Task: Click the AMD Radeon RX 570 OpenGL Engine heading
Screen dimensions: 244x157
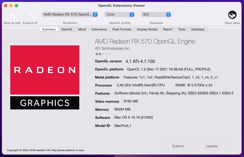Action: pyautogui.click(x=145, y=41)
